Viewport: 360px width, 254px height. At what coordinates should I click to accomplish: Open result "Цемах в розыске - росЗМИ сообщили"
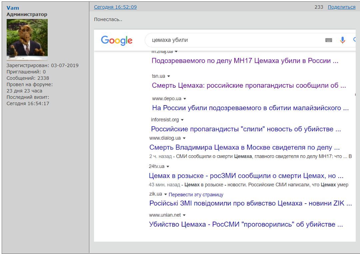click(x=246, y=176)
